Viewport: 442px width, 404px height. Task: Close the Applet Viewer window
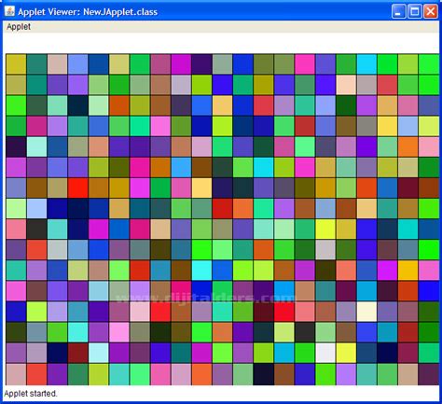point(431,12)
